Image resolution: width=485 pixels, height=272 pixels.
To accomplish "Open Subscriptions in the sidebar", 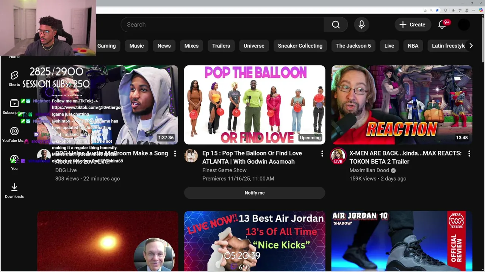I will pyautogui.click(x=14, y=107).
